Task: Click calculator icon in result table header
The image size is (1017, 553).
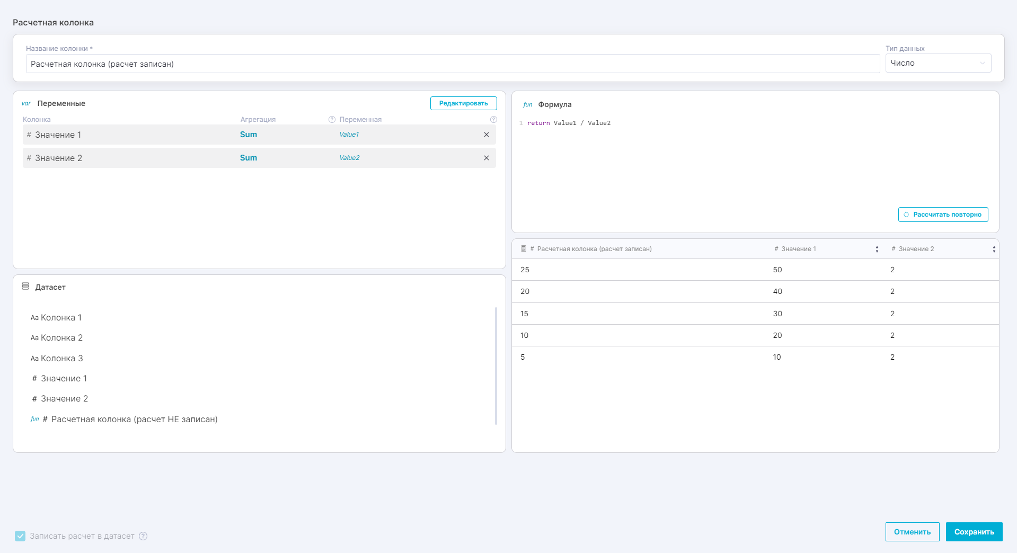Action: [x=524, y=249]
